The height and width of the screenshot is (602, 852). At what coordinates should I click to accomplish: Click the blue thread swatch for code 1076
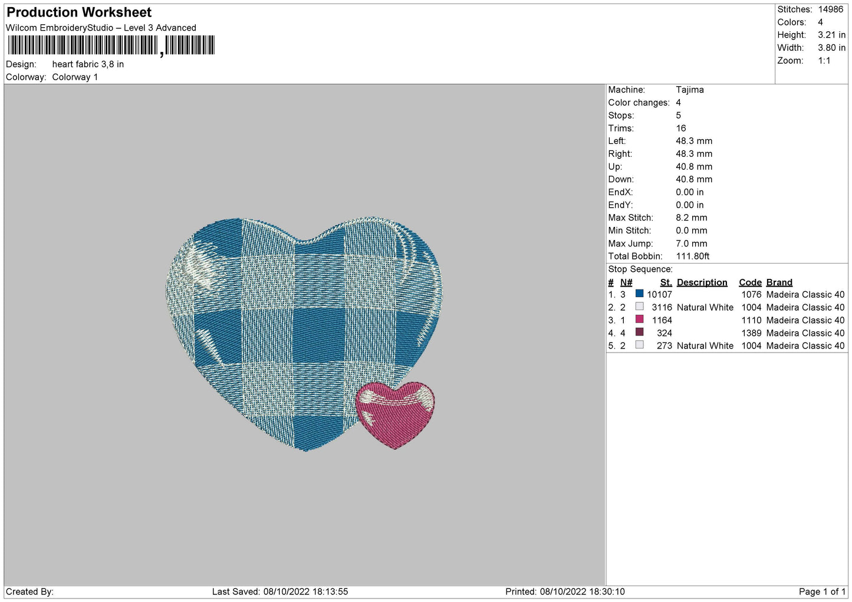tap(639, 294)
